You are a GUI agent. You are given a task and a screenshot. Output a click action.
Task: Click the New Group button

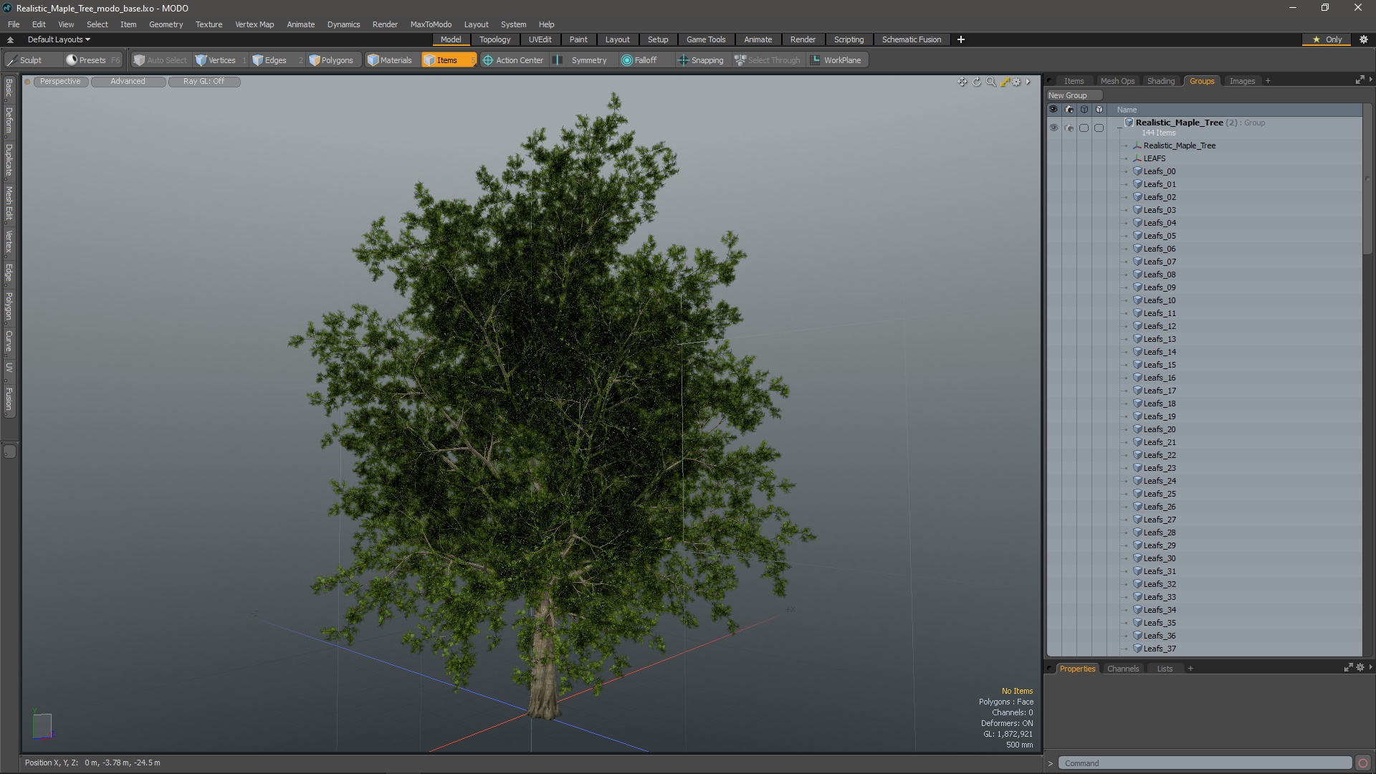pos(1067,95)
